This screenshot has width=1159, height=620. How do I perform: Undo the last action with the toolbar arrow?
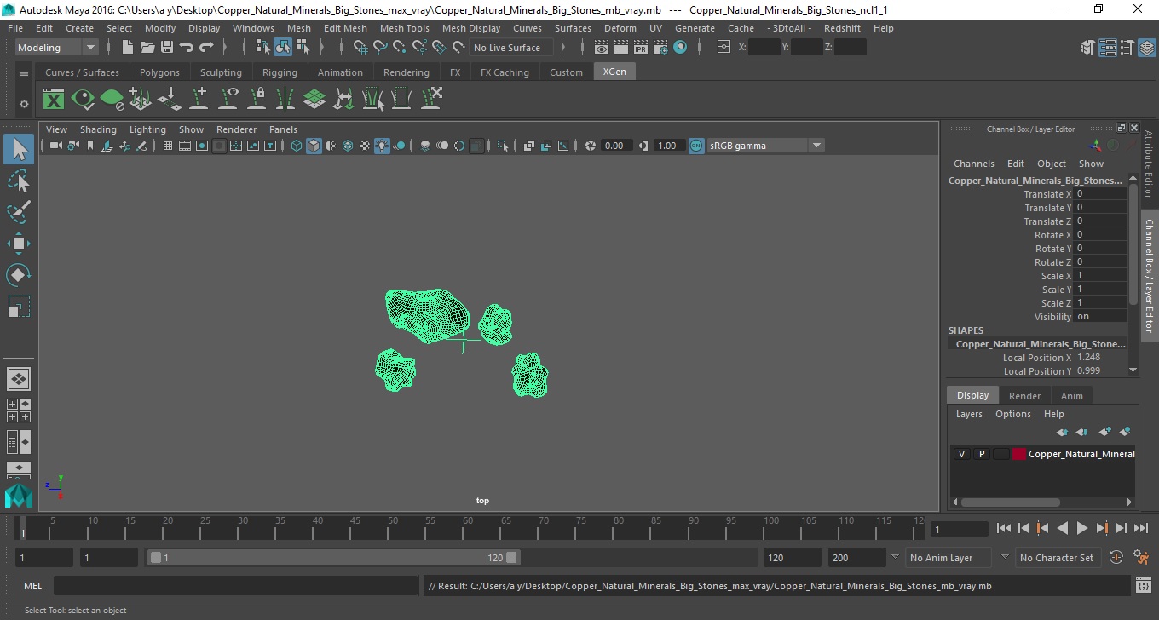click(x=187, y=48)
